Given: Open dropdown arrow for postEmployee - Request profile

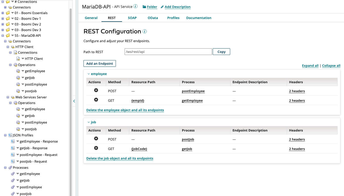Looking at the screenshot, I should (18, 155).
